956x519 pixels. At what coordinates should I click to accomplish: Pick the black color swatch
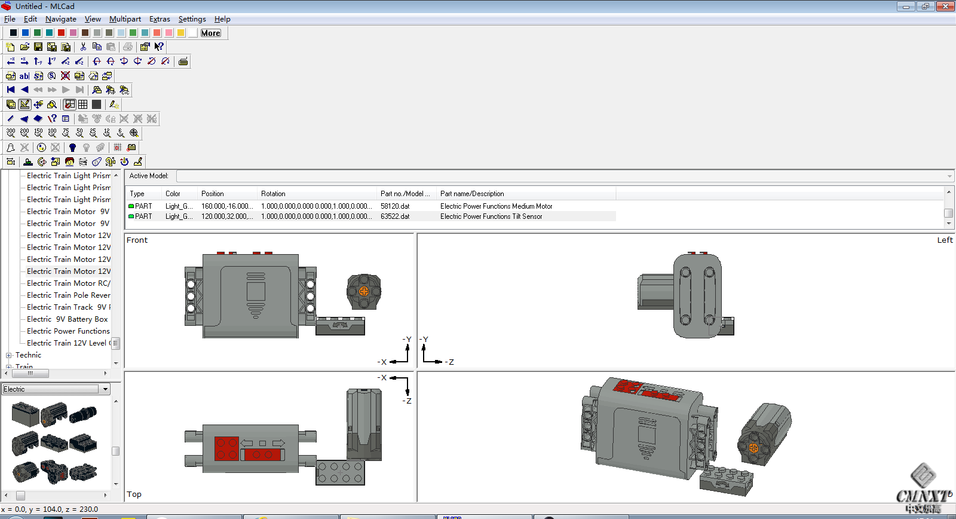tap(13, 33)
